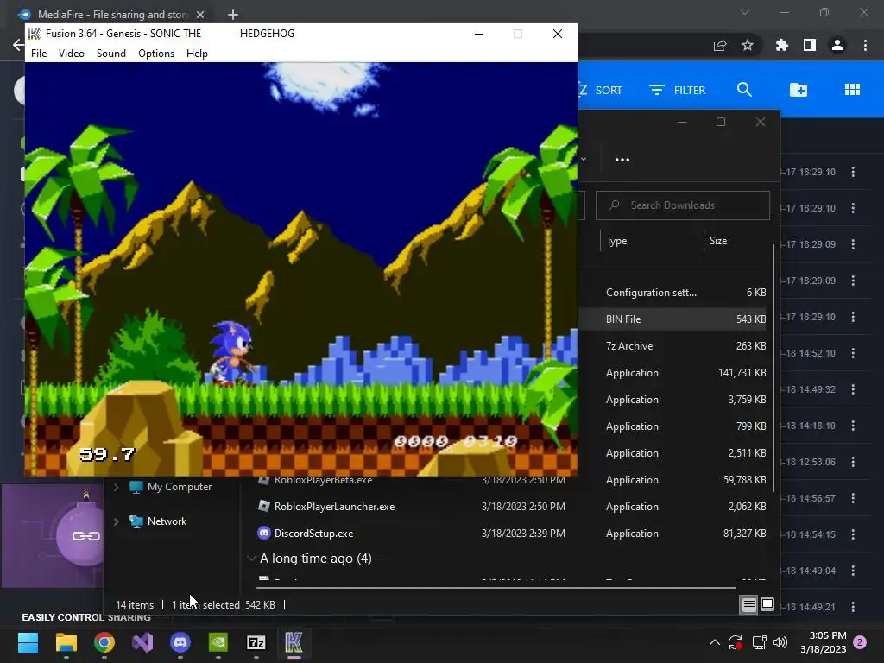Screen dimensions: 884x663
Task: Click Explorer horizontal scrollbar
Action: coord(496,587)
